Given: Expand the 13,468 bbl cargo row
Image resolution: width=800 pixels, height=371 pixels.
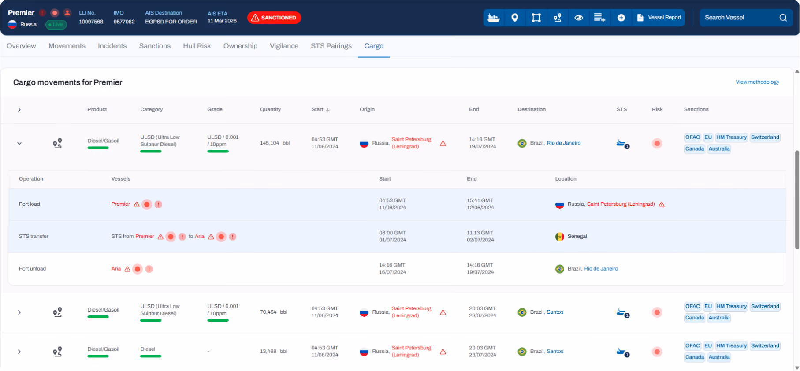Looking at the screenshot, I should pos(19,352).
